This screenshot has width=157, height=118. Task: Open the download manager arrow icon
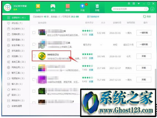point(152,9)
